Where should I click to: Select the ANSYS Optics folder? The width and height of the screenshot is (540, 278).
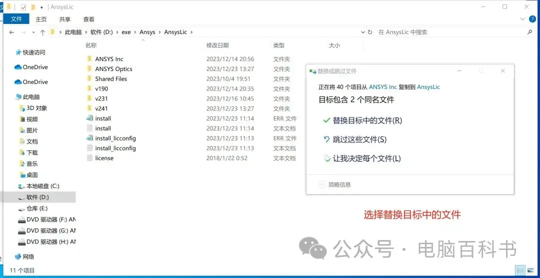[113, 69]
